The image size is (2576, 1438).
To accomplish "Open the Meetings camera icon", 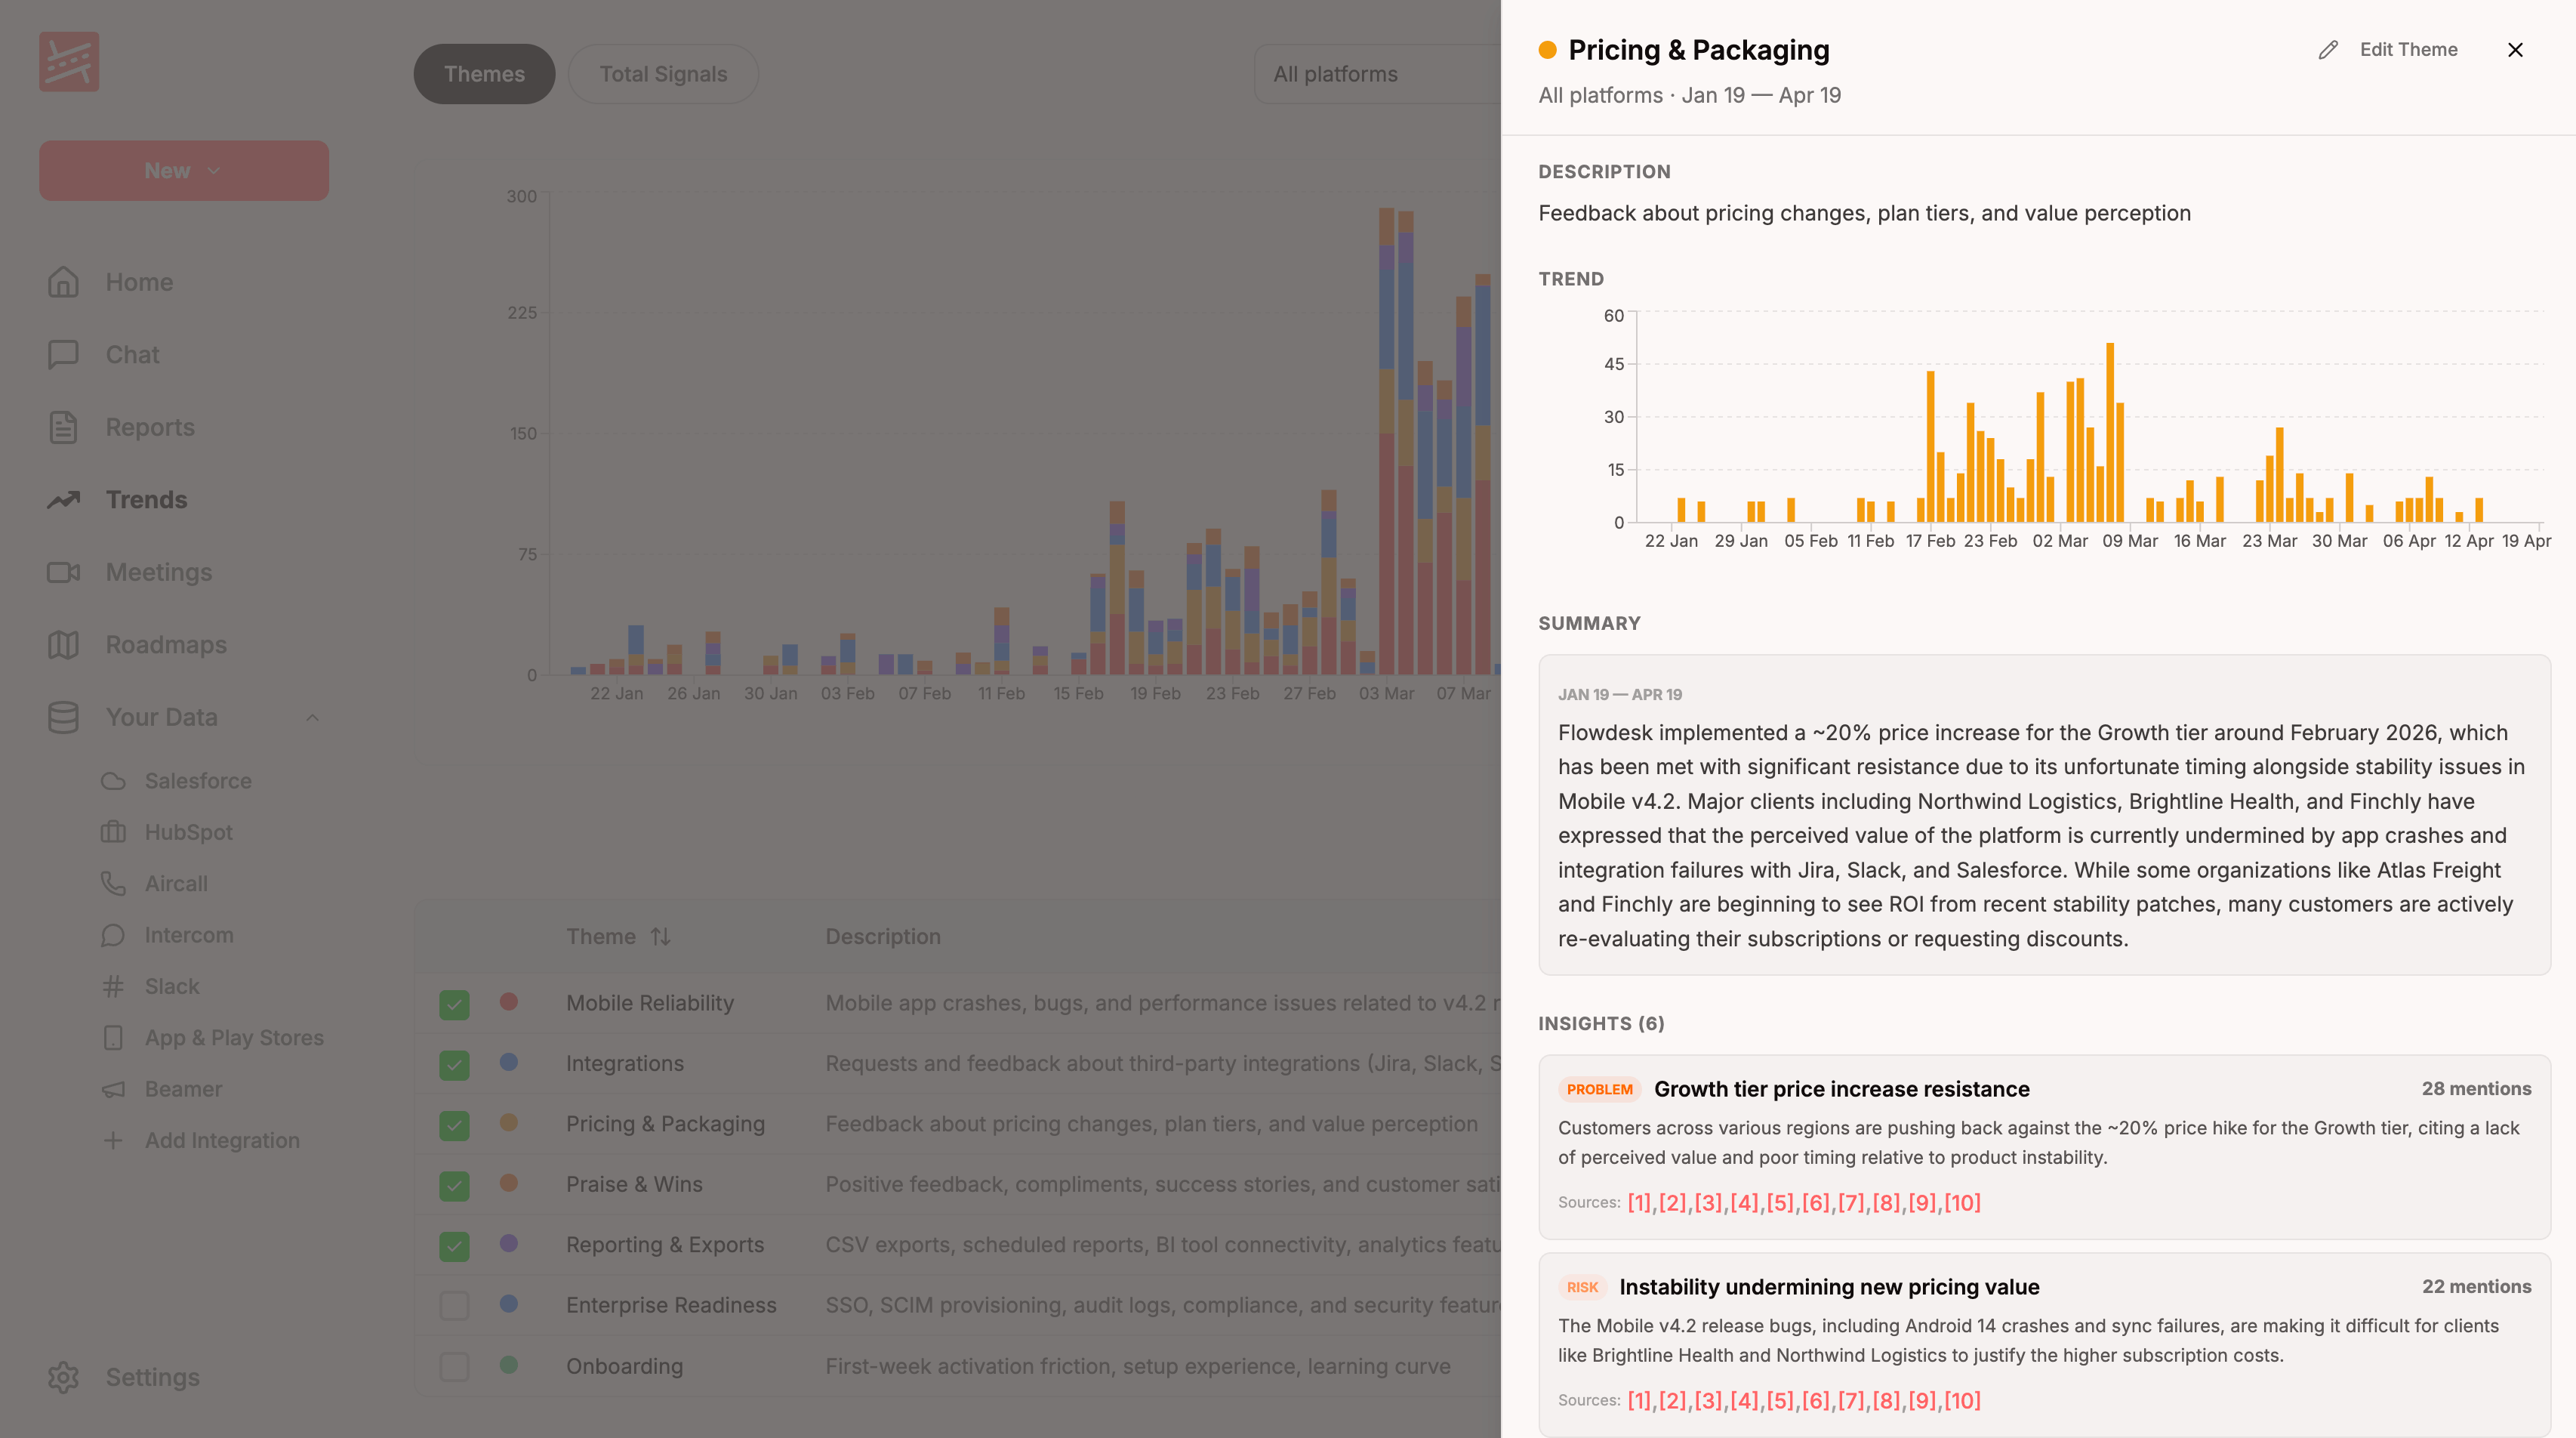I will click(x=63, y=572).
